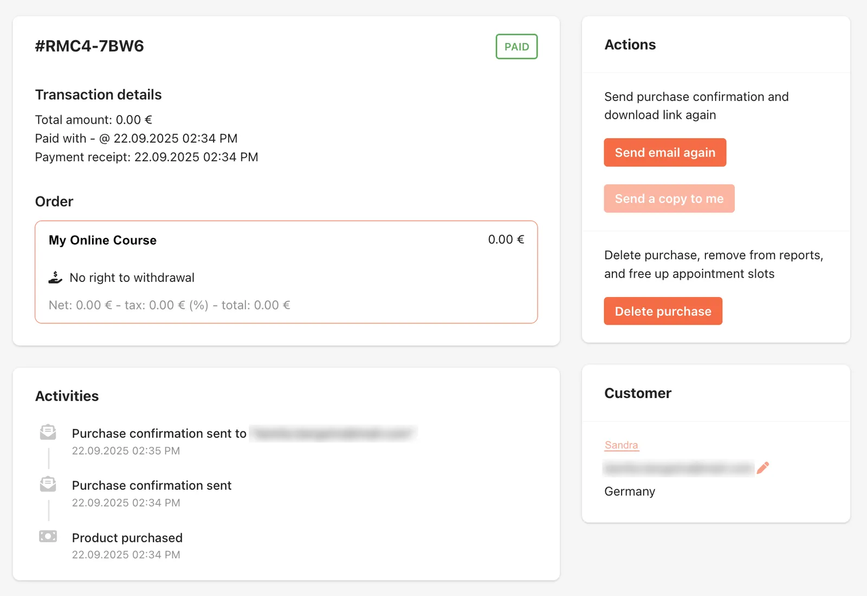
Task: Click the blurred customer email in Customer card
Action: pyautogui.click(x=678, y=468)
